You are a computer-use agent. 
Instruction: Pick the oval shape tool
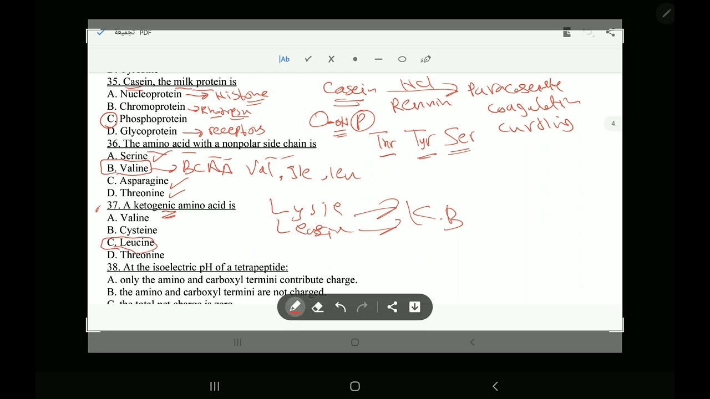coord(402,59)
